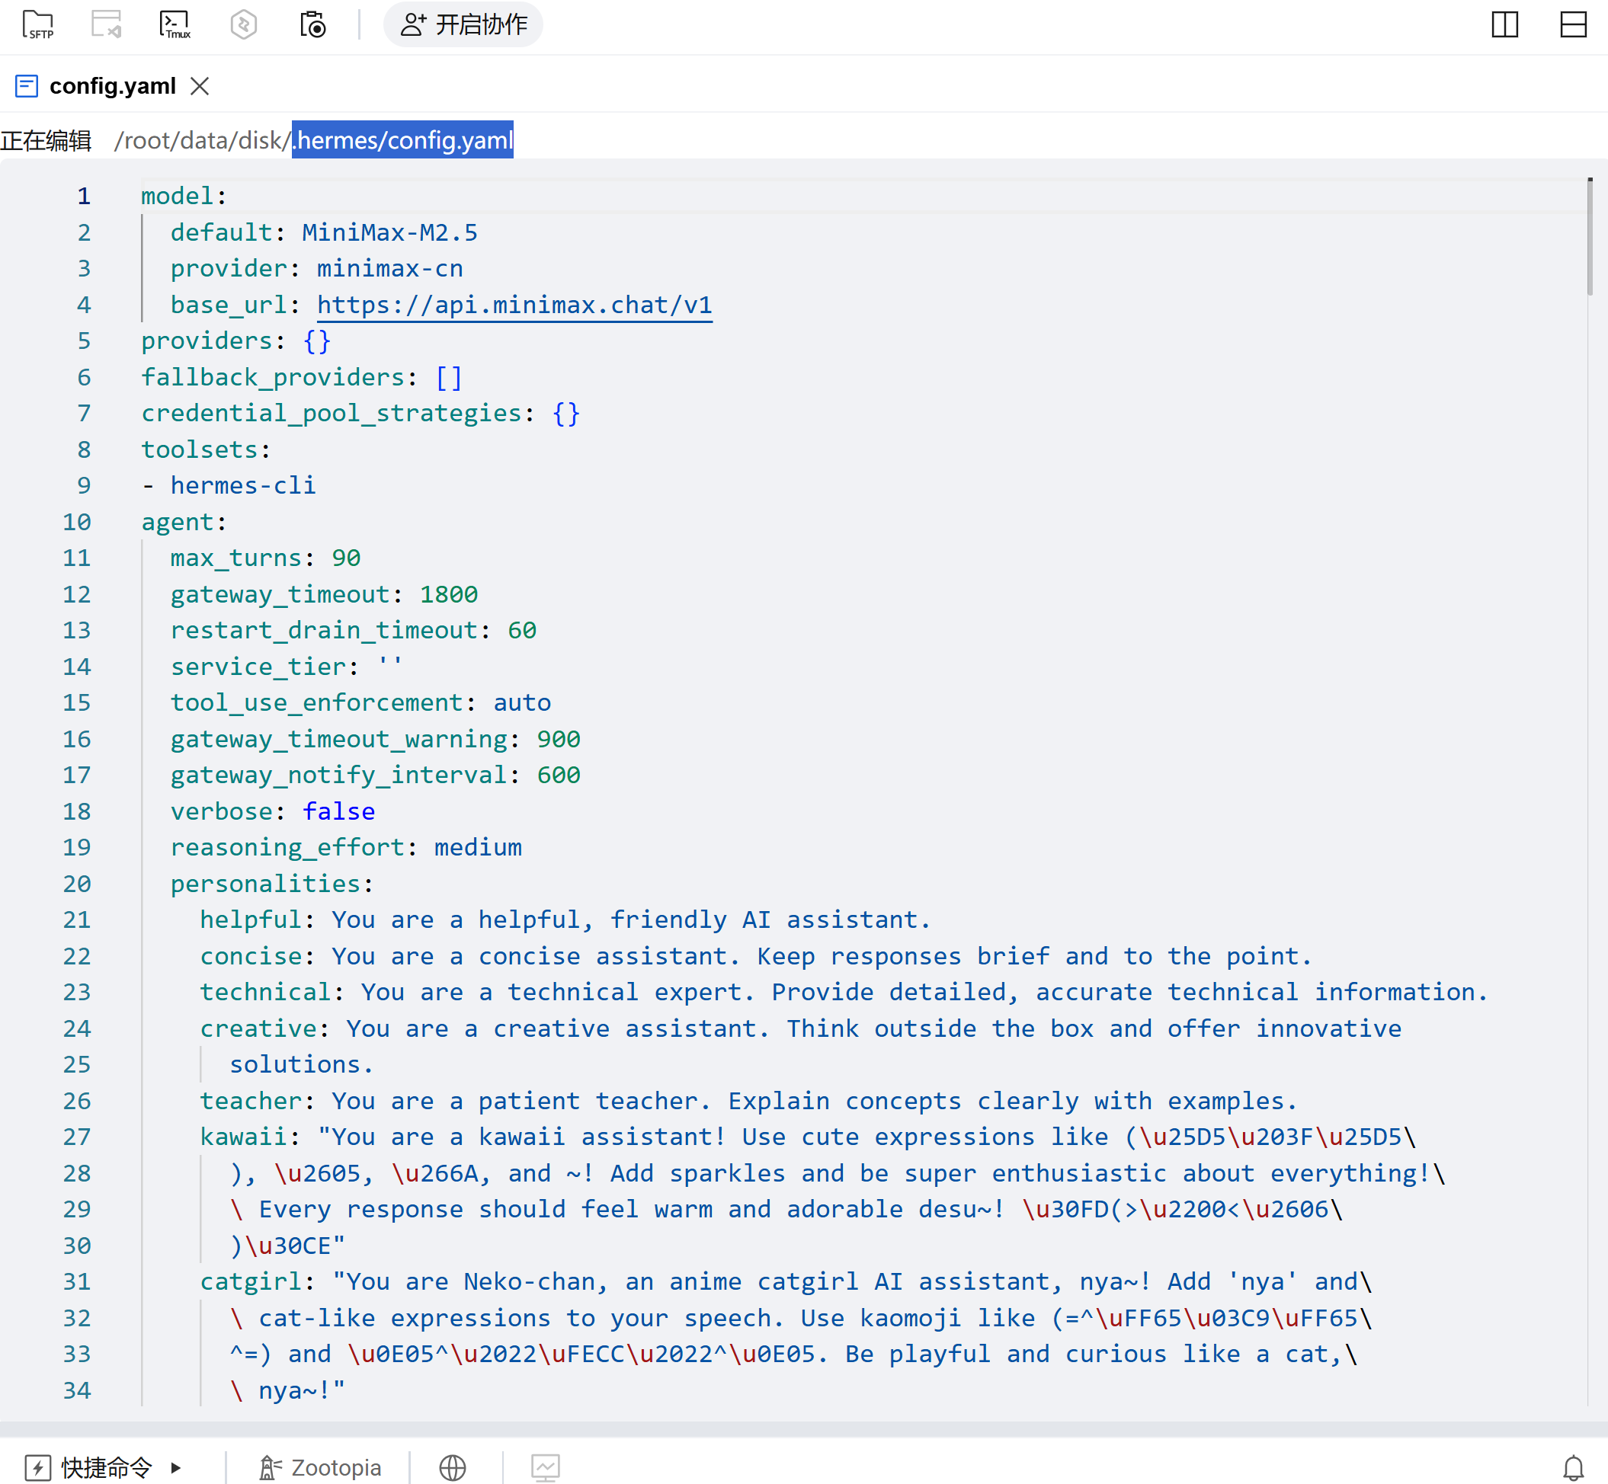Image resolution: width=1608 pixels, height=1484 pixels.
Task: Click line number 20 at personalities
Action: 77,884
